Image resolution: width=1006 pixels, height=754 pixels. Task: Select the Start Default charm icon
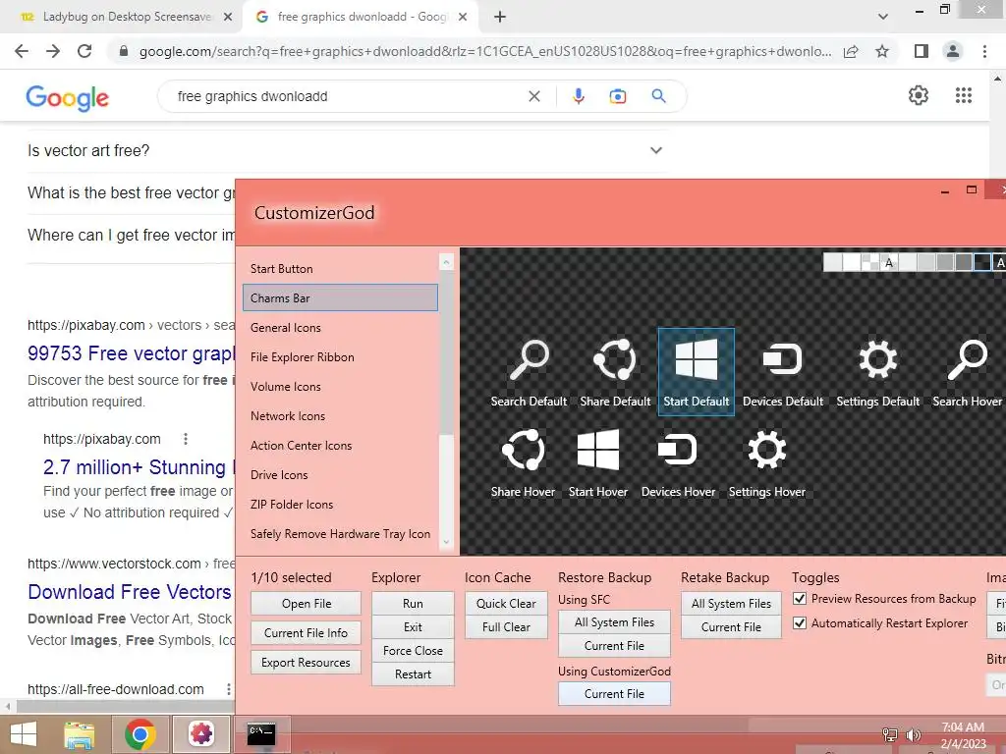click(x=697, y=371)
